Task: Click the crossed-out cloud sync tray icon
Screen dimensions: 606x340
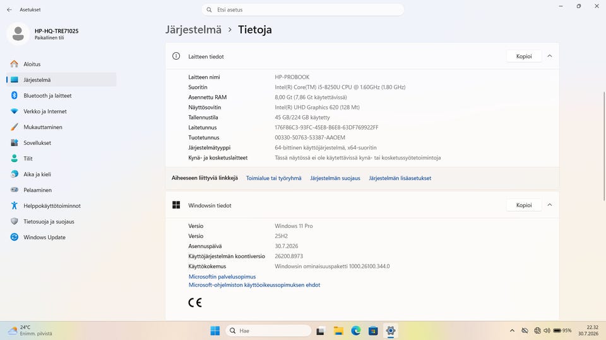Action: (525, 331)
